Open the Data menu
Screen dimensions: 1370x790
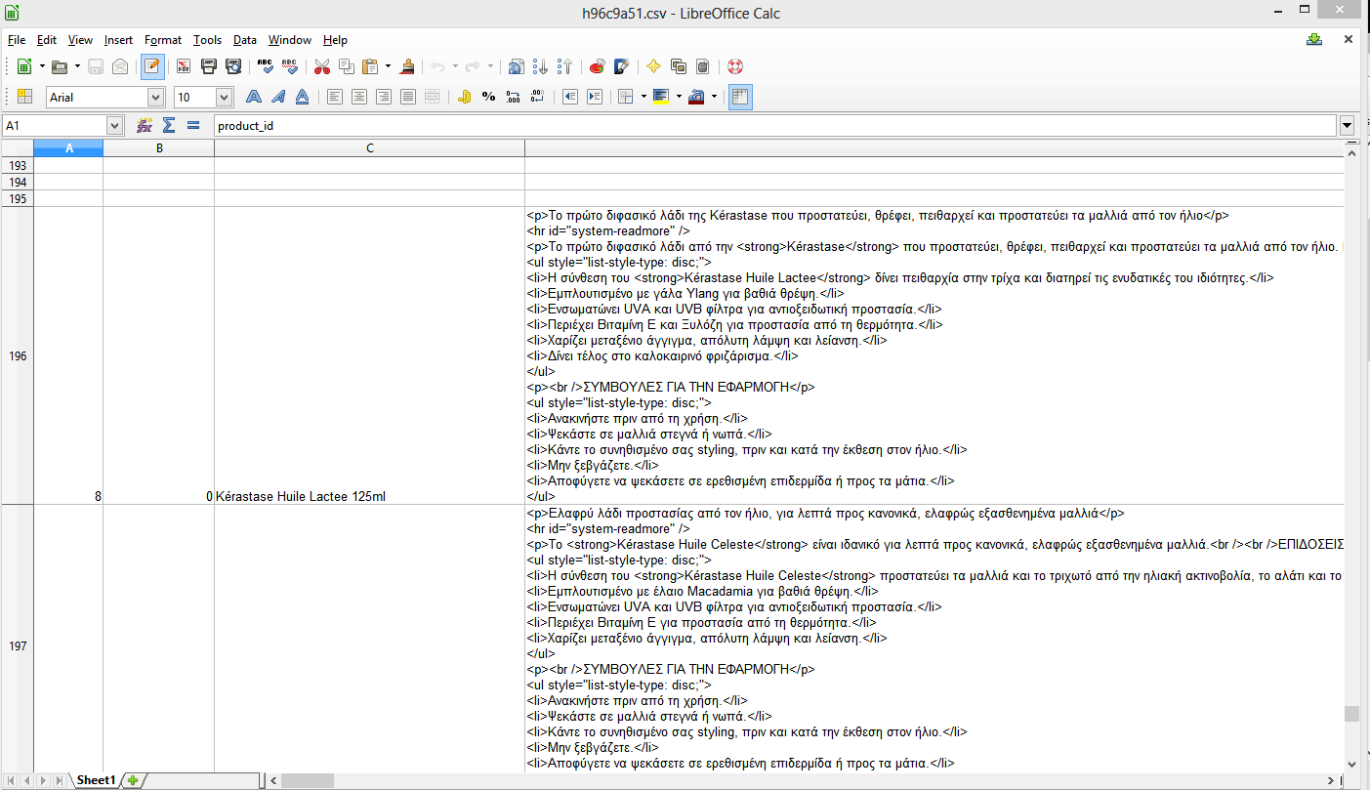point(245,40)
